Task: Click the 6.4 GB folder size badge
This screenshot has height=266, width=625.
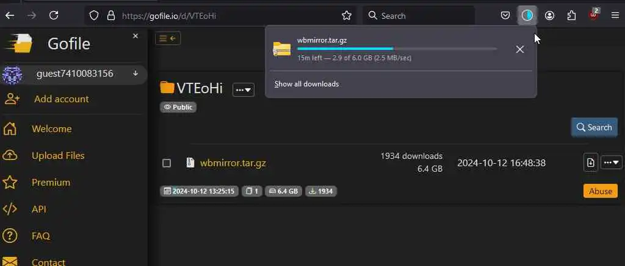Action: pos(283,191)
